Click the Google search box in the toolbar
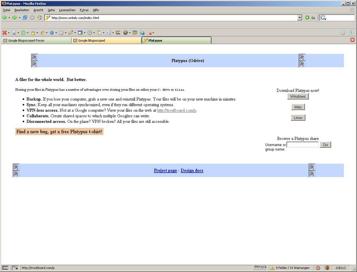The image size is (357, 272). [341, 18]
